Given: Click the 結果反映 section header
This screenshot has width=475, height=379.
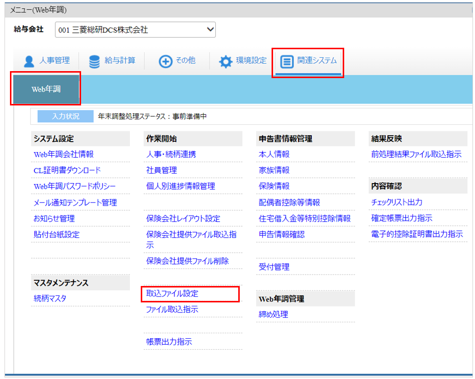Looking at the screenshot, I should (418, 139).
